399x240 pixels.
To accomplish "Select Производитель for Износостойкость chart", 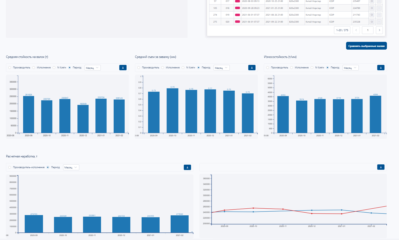I will click(x=268, y=68).
